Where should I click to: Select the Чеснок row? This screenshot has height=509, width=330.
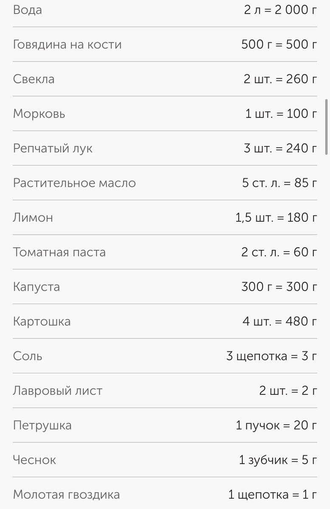click(165, 460)
